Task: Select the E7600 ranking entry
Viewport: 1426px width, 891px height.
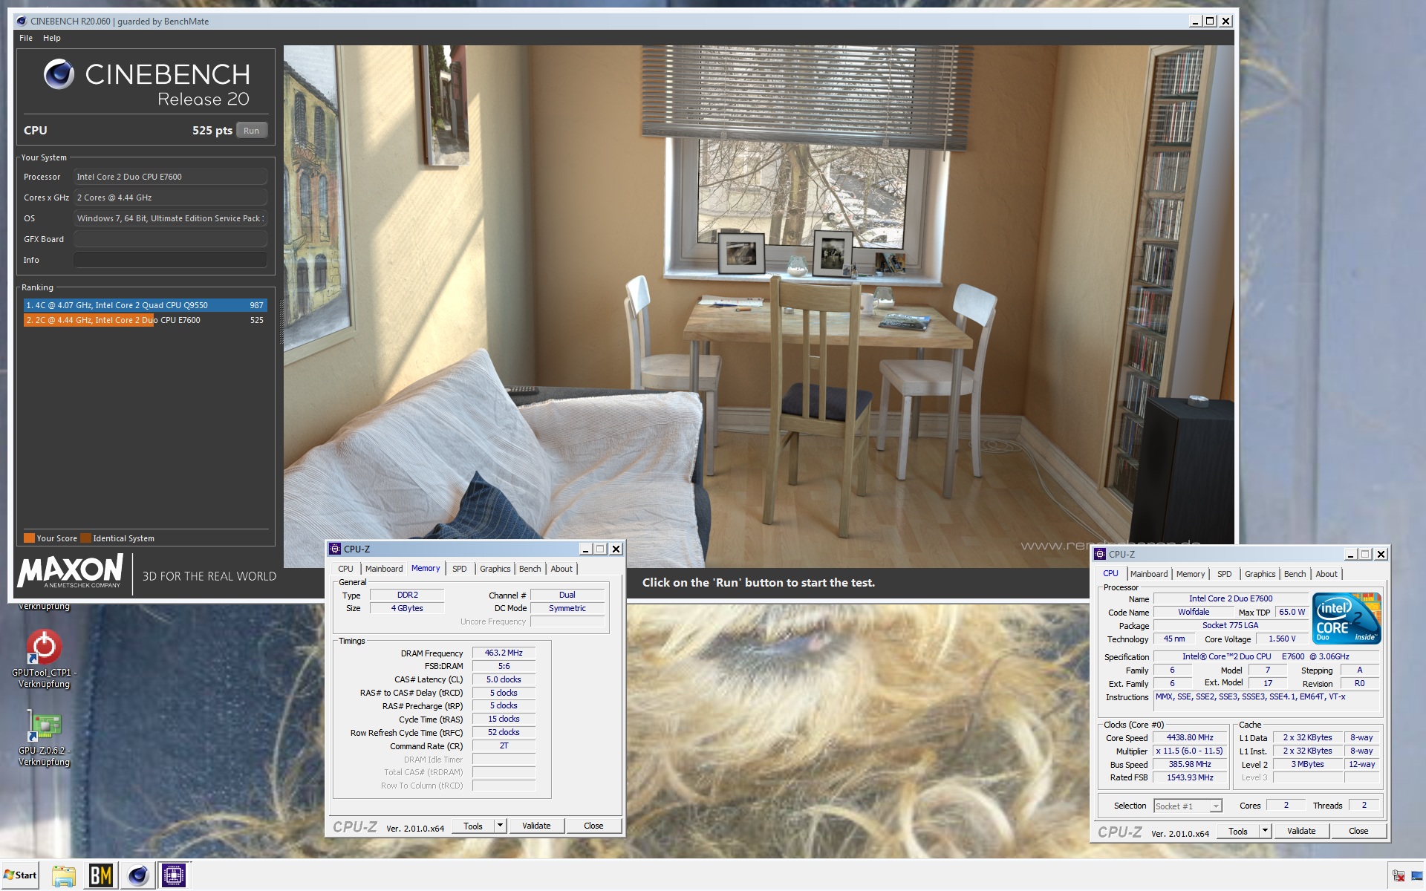Action: coord(145,320)
